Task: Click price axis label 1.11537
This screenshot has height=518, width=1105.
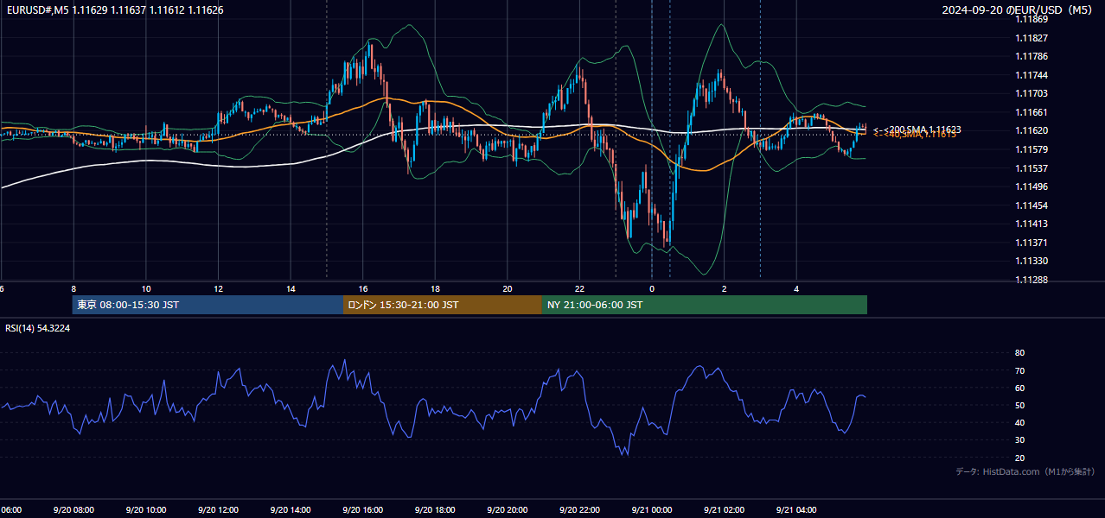Action: [1032, 168]
